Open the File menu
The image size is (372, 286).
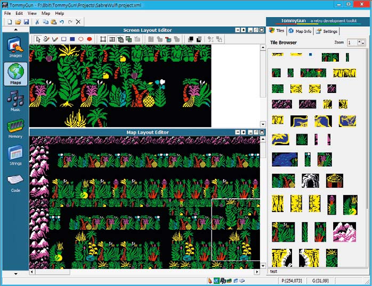click(x=7, y=13)
